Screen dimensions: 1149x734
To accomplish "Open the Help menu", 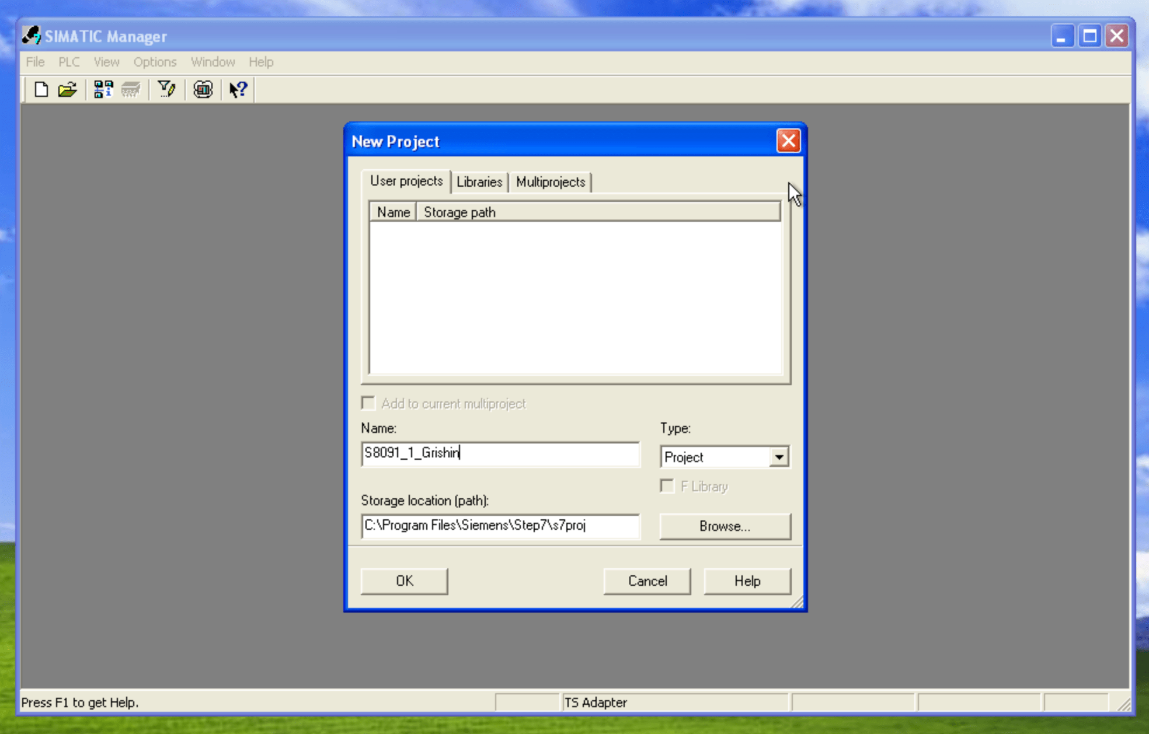I will click(261, 62).
